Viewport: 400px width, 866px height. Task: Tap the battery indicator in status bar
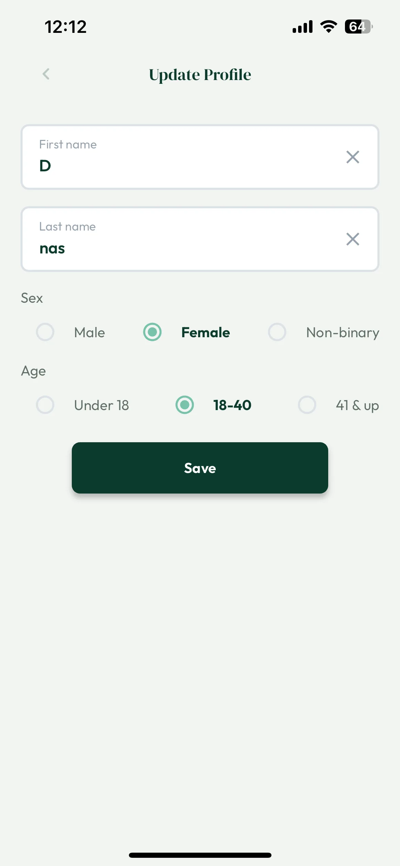pos(359,27)
